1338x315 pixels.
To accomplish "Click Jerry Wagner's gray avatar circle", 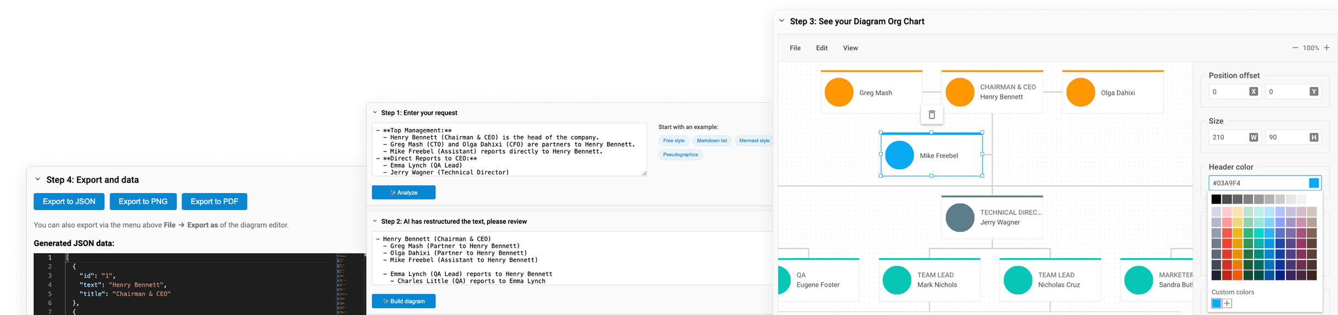I will (960, 218).
